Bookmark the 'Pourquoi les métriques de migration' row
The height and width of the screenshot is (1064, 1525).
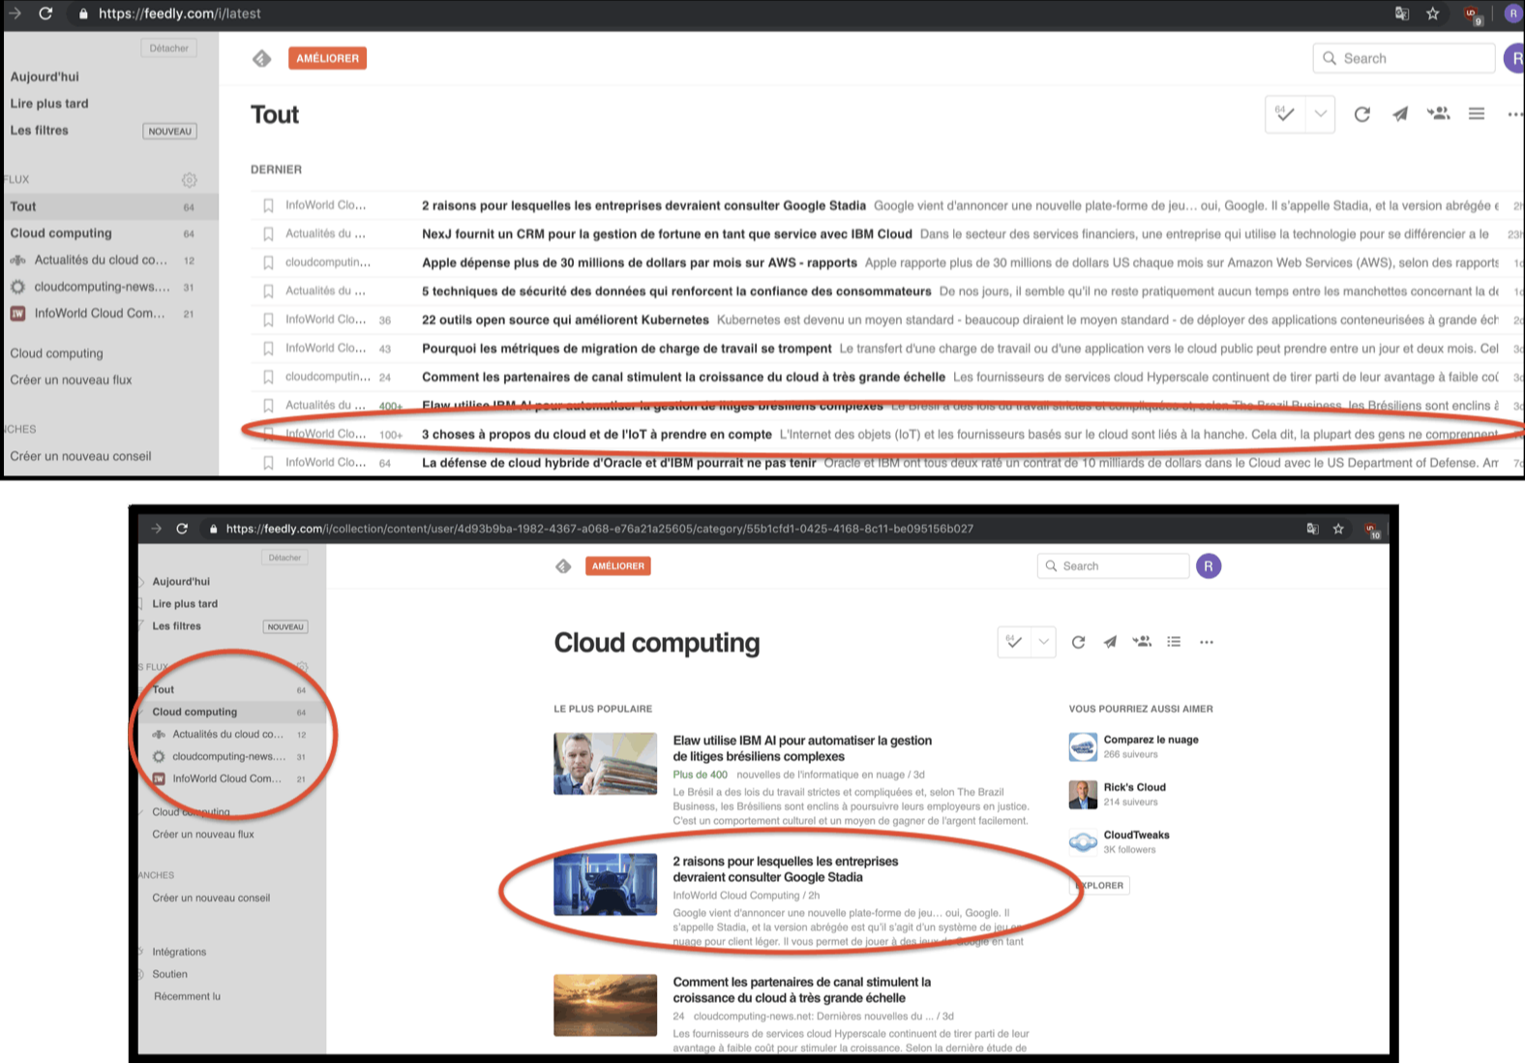pos(268,349)
